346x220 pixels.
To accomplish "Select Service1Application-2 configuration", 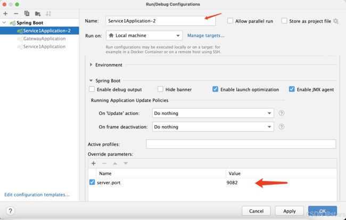I will click(x=39, y=31).
